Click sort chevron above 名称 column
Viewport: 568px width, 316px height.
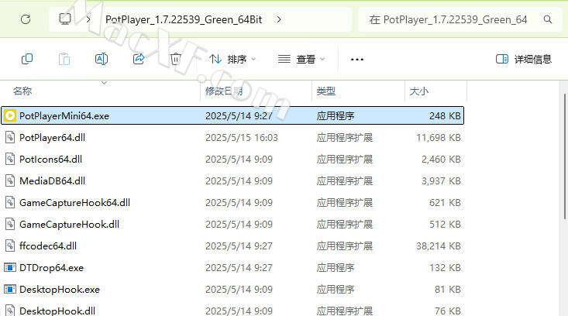point(104,83)
